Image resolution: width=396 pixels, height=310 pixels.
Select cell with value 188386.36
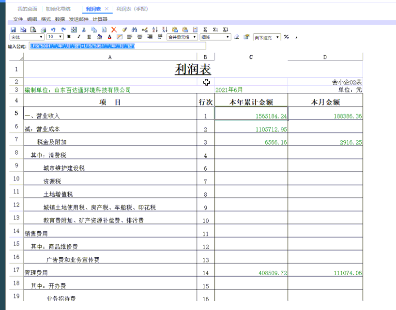pyautogui.click(x=325, y=113)
